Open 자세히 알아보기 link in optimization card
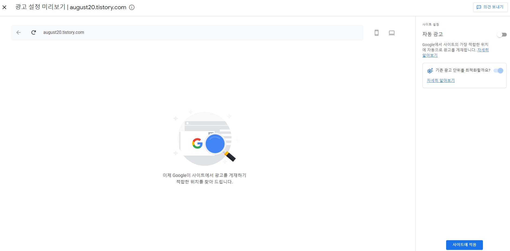Image resolution: width=510 pixels, height=251 pixels. pos(441,81)
